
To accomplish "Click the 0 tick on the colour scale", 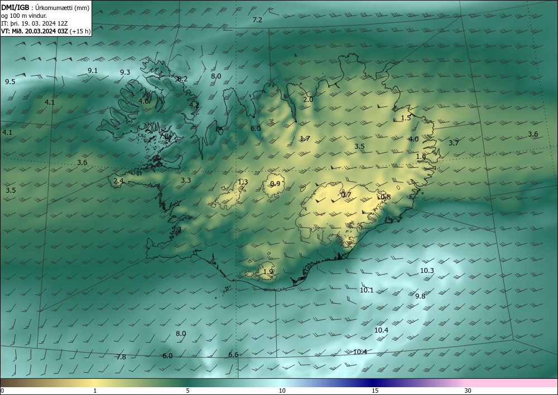I will pos(2,391).
